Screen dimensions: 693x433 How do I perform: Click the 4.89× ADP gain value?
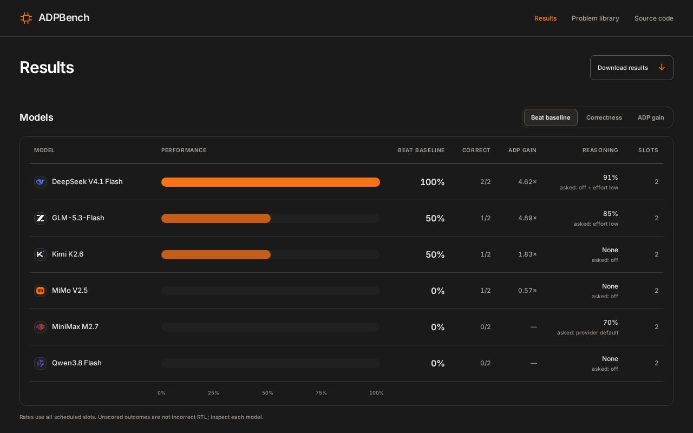527,218
